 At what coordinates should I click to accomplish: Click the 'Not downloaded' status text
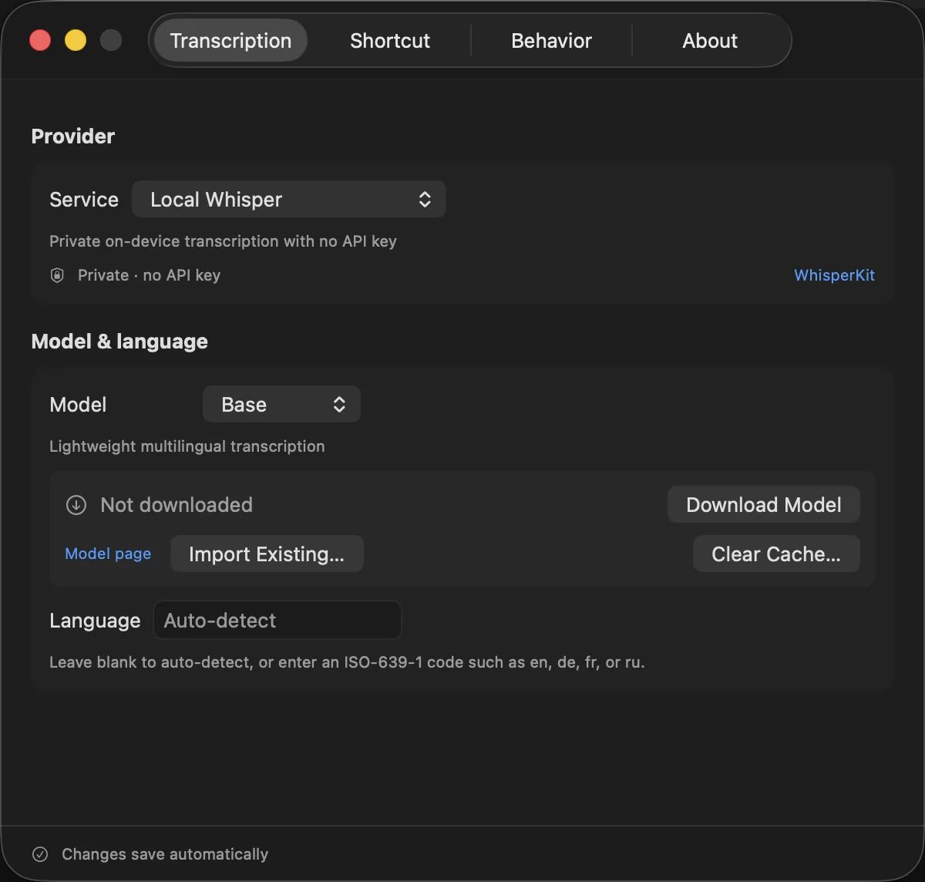point(177,505)
